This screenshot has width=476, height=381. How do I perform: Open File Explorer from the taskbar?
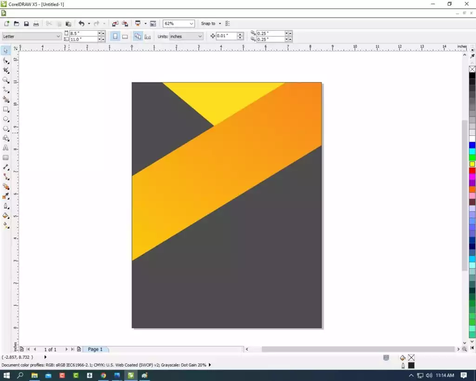click(34, 375)
